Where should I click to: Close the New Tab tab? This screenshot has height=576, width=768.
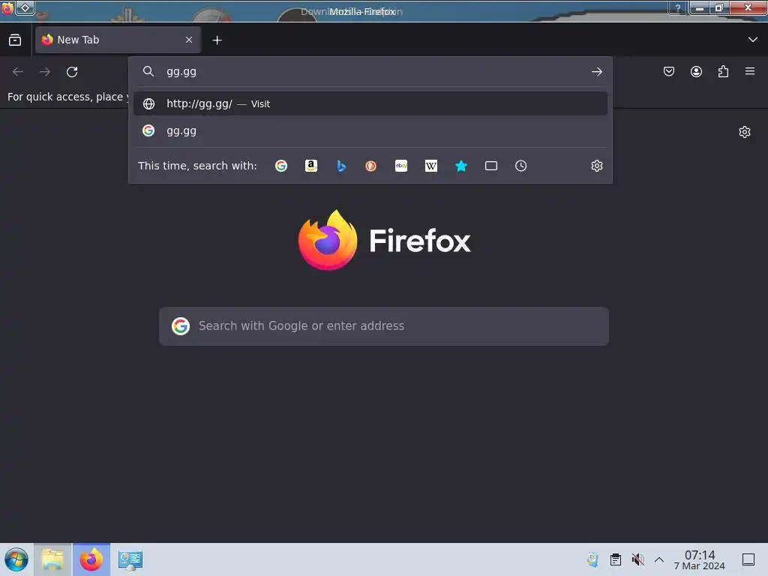coord(189,40)
